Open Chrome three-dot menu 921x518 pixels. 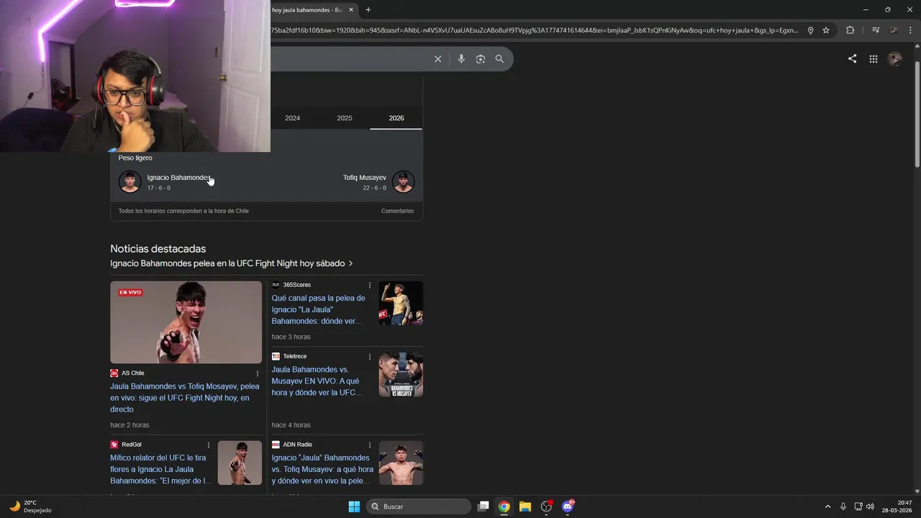[x=911, y=30]
